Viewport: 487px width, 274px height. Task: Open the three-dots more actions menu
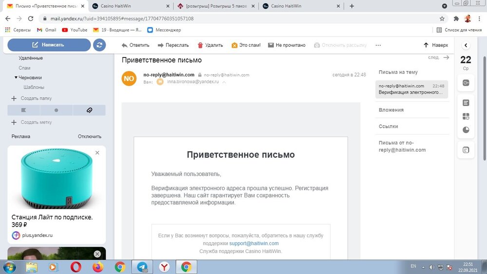(378, 45)
